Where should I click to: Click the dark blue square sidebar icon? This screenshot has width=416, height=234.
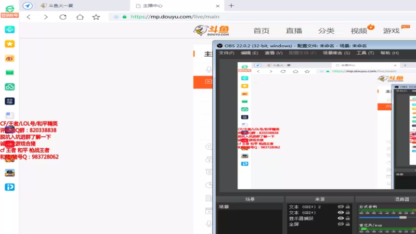tap(9, 101)
